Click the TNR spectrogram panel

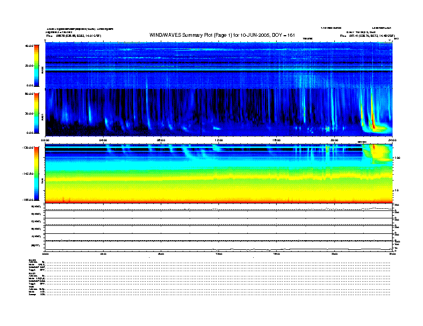tap(218, 174)
